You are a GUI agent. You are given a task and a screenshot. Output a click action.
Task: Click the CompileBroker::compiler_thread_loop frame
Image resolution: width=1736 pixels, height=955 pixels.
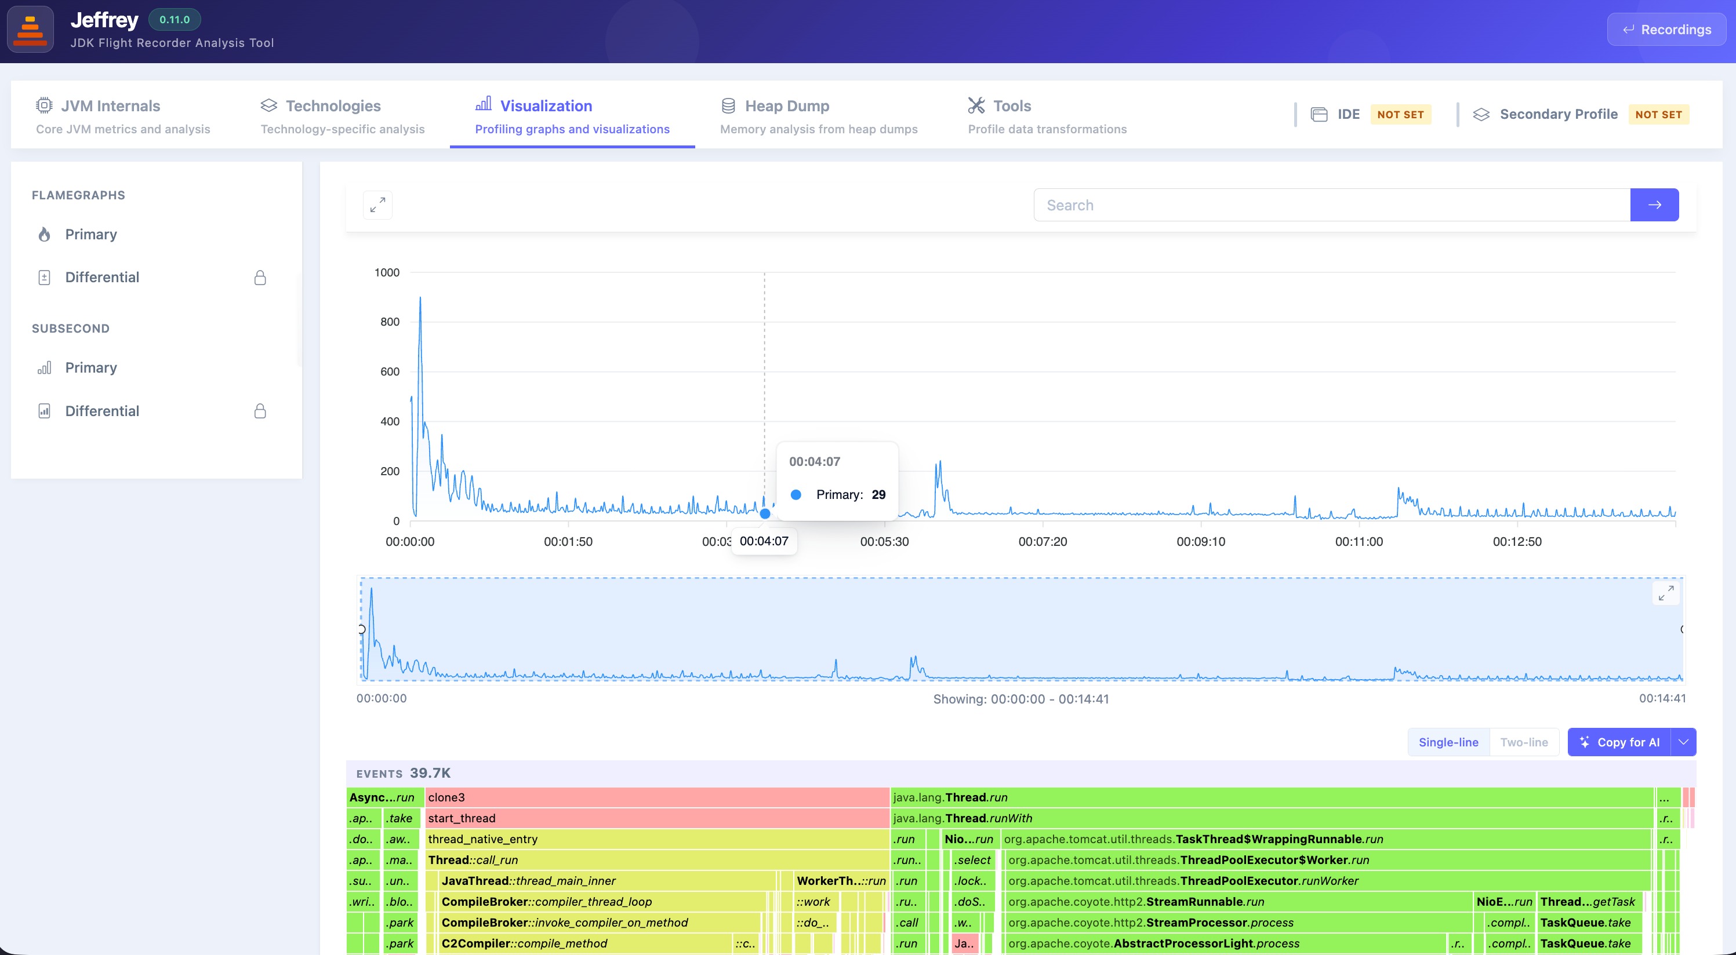tap(602, 902)
